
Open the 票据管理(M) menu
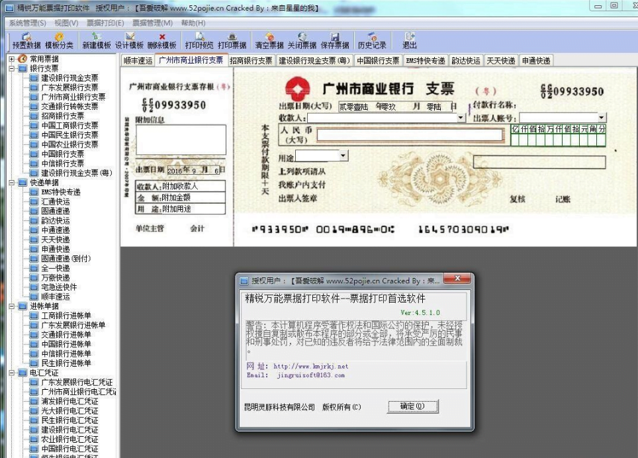(153, 23)
